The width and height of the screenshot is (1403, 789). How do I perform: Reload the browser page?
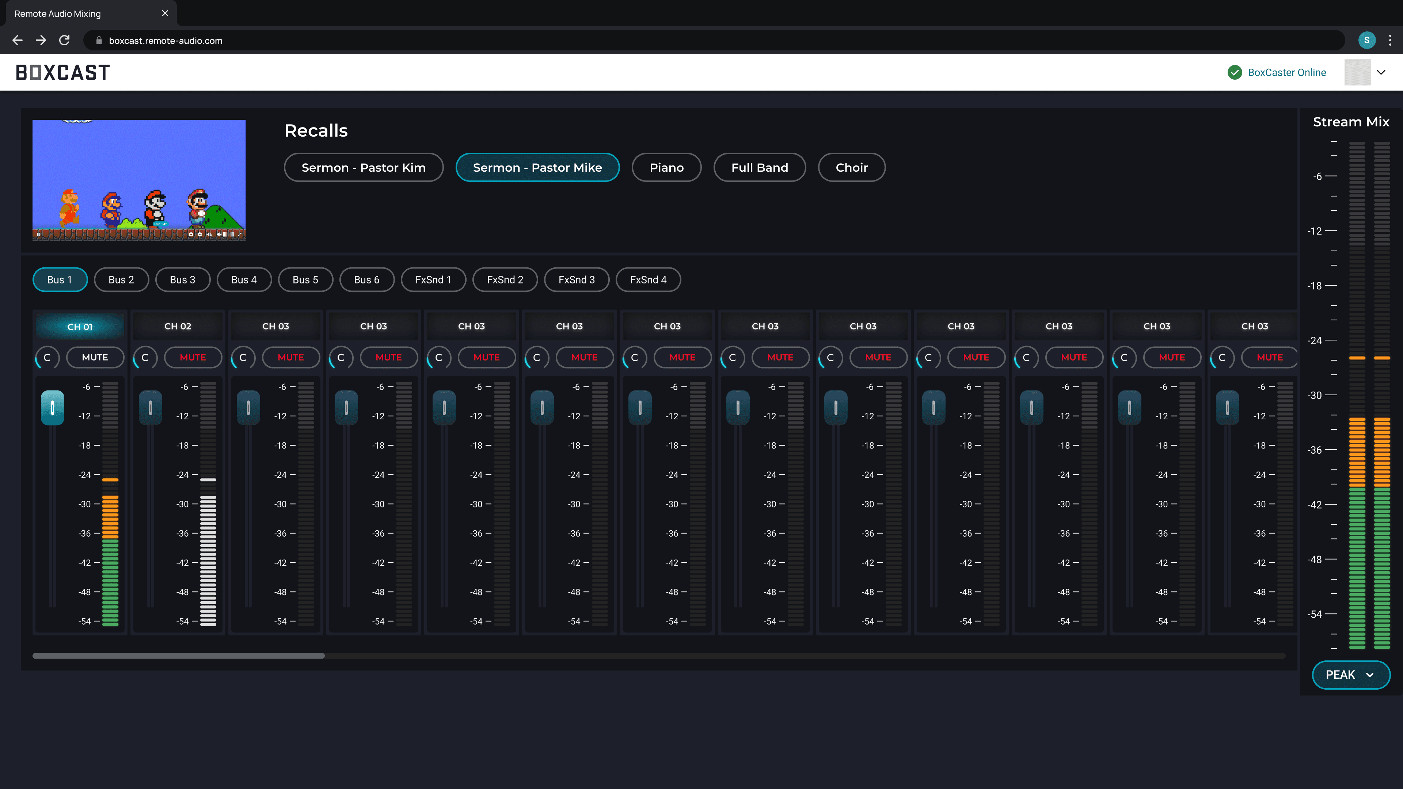(x=64, y=40)
